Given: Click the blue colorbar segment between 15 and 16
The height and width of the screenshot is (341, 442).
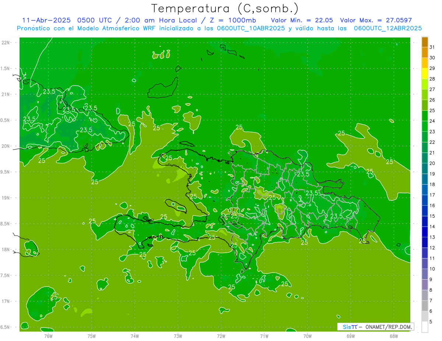Looking at the screenshot, I should pos(425,211).
